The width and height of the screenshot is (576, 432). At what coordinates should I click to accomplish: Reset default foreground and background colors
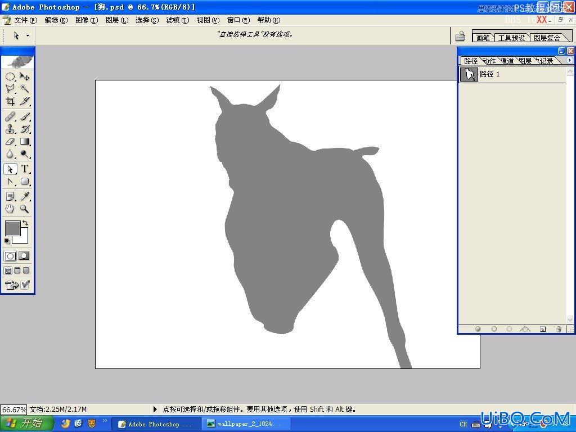click(7, 241)
